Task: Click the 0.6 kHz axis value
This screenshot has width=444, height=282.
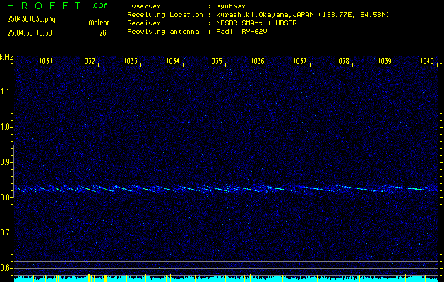Action: [5, 268]
